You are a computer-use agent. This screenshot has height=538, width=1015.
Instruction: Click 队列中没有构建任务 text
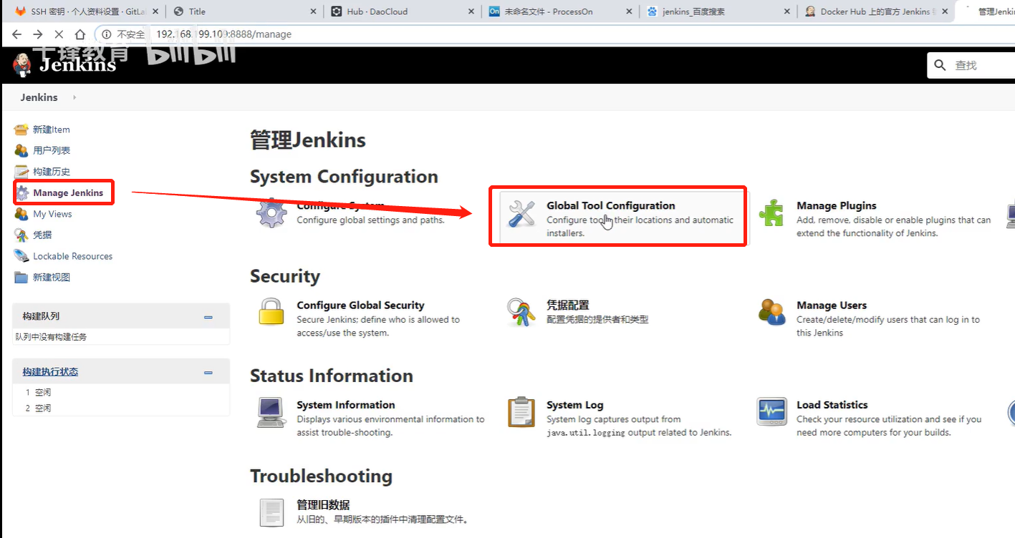pos(51,337)
